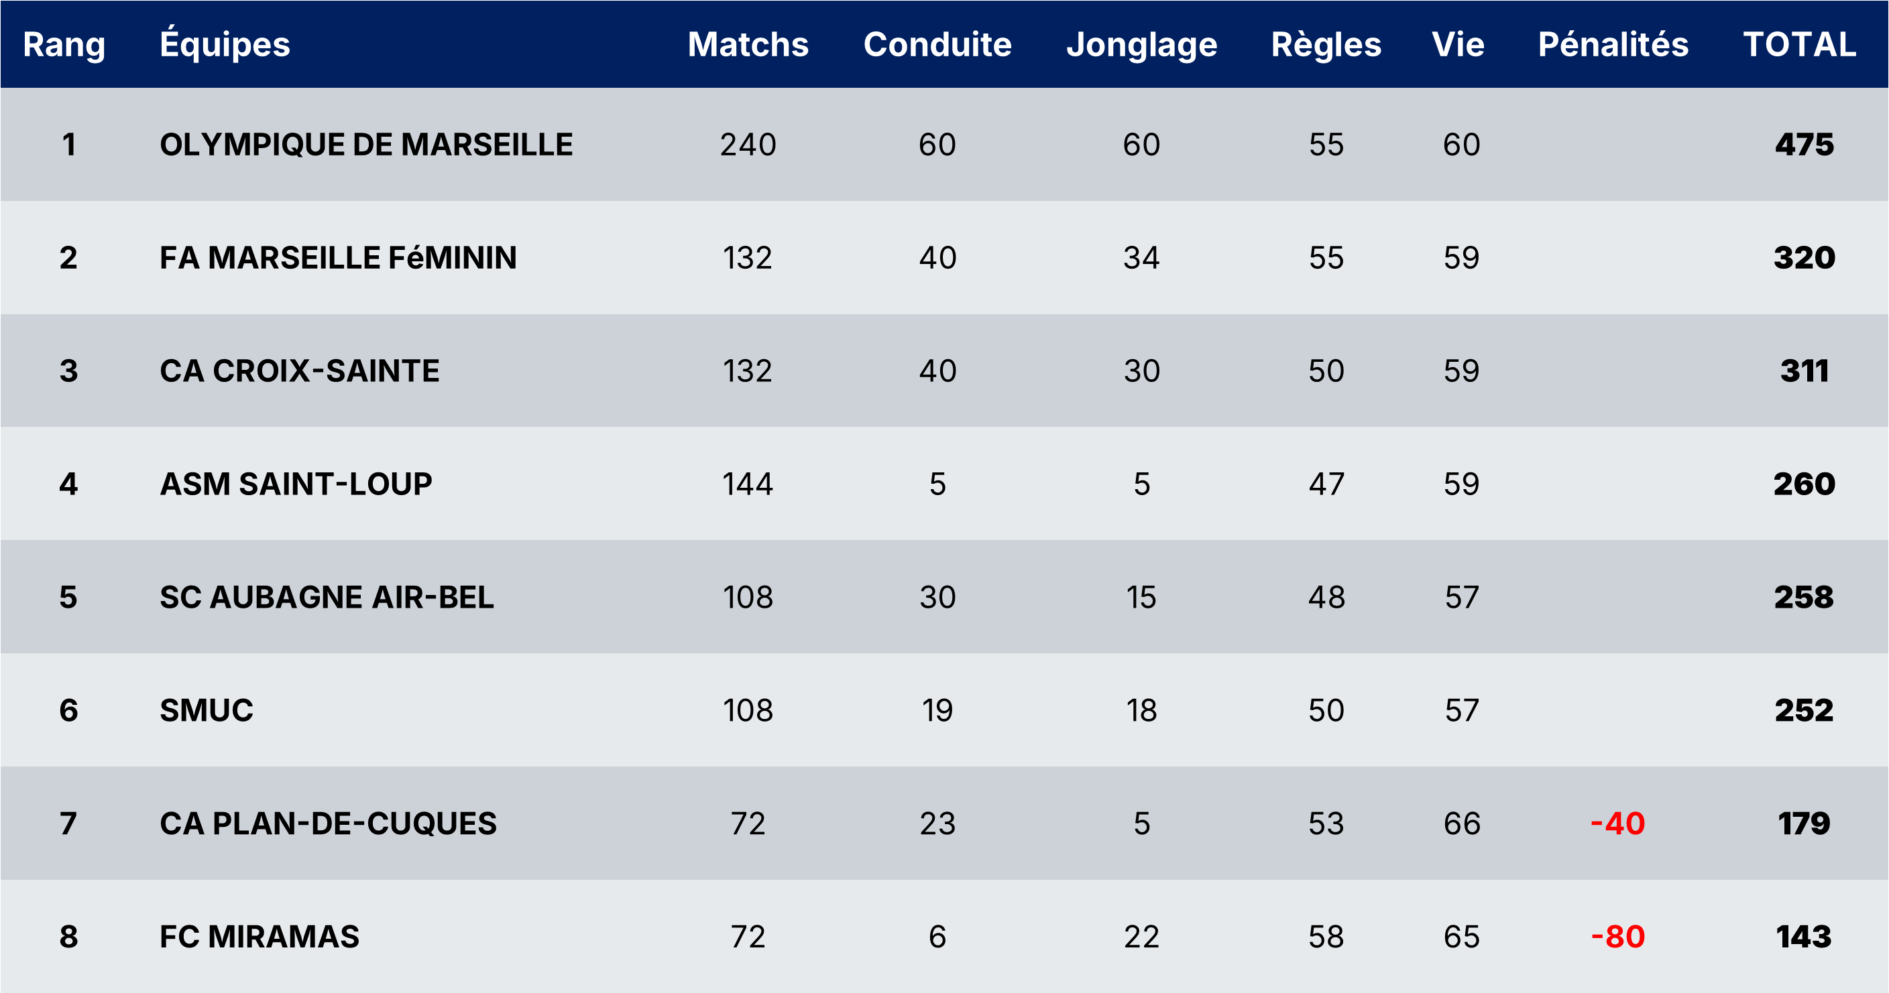
Task: Select the Matchs column header
Action: click(x=748, y=45)
